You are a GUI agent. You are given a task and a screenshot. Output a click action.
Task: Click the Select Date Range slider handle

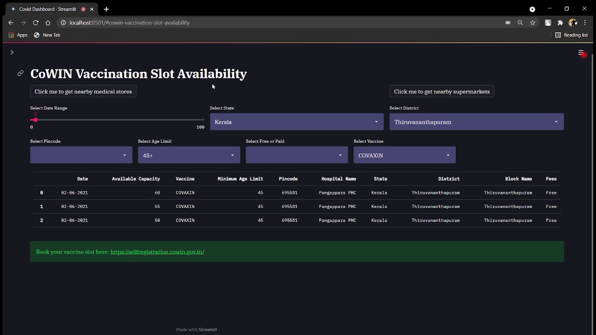[x=35, y=120]
